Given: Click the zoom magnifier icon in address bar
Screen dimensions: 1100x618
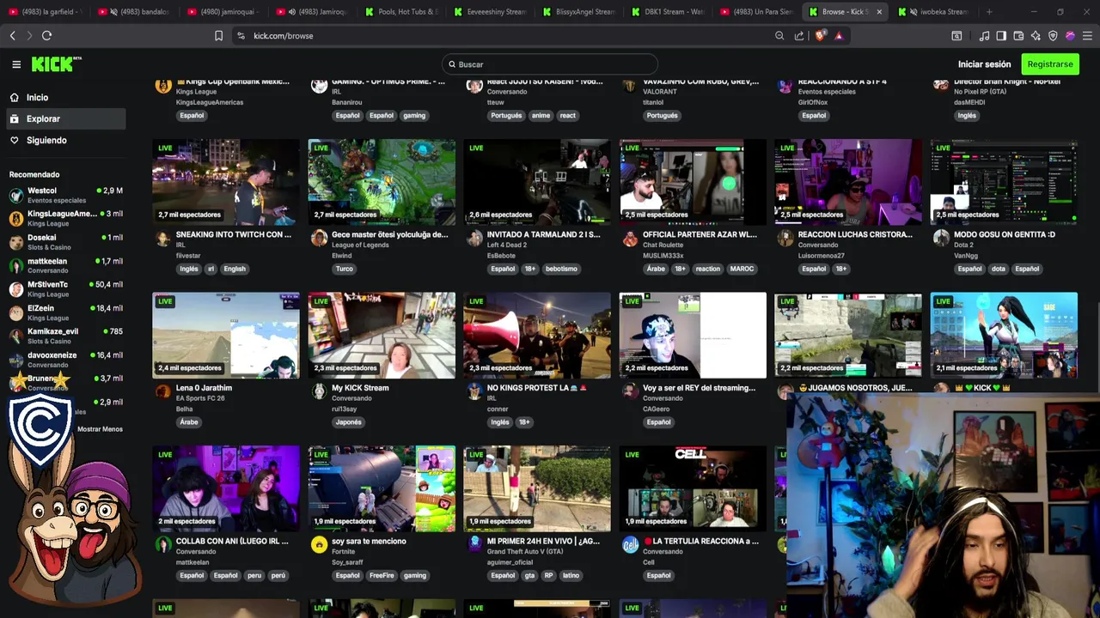Looking at the screenshot, I should coord(779,35).
